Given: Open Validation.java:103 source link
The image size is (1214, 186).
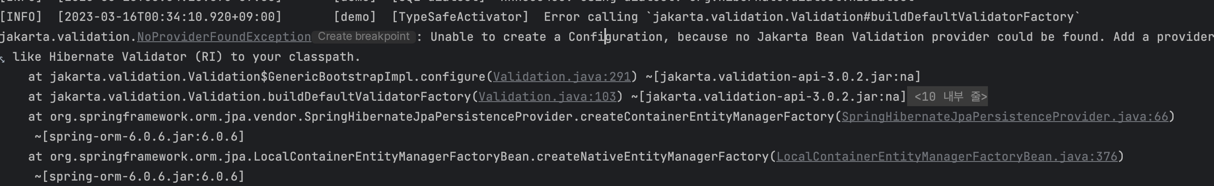Looking at the screenshot, I should [547, 97].
